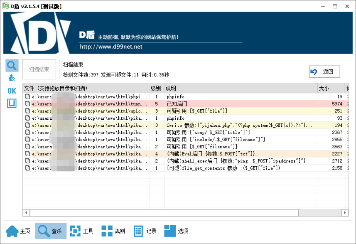The height and width of the screenshot is (244, 356).
Task: Click the square box icon below OK
Action: click(x=12, y=104)
